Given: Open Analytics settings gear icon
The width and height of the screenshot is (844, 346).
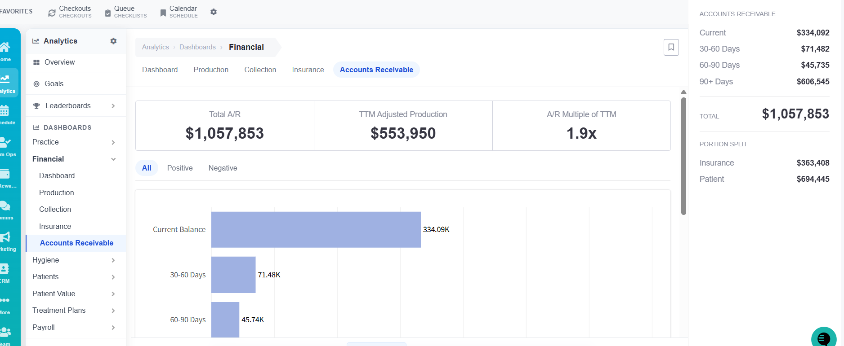Looking at the screenshot, I should click(113, 41).
